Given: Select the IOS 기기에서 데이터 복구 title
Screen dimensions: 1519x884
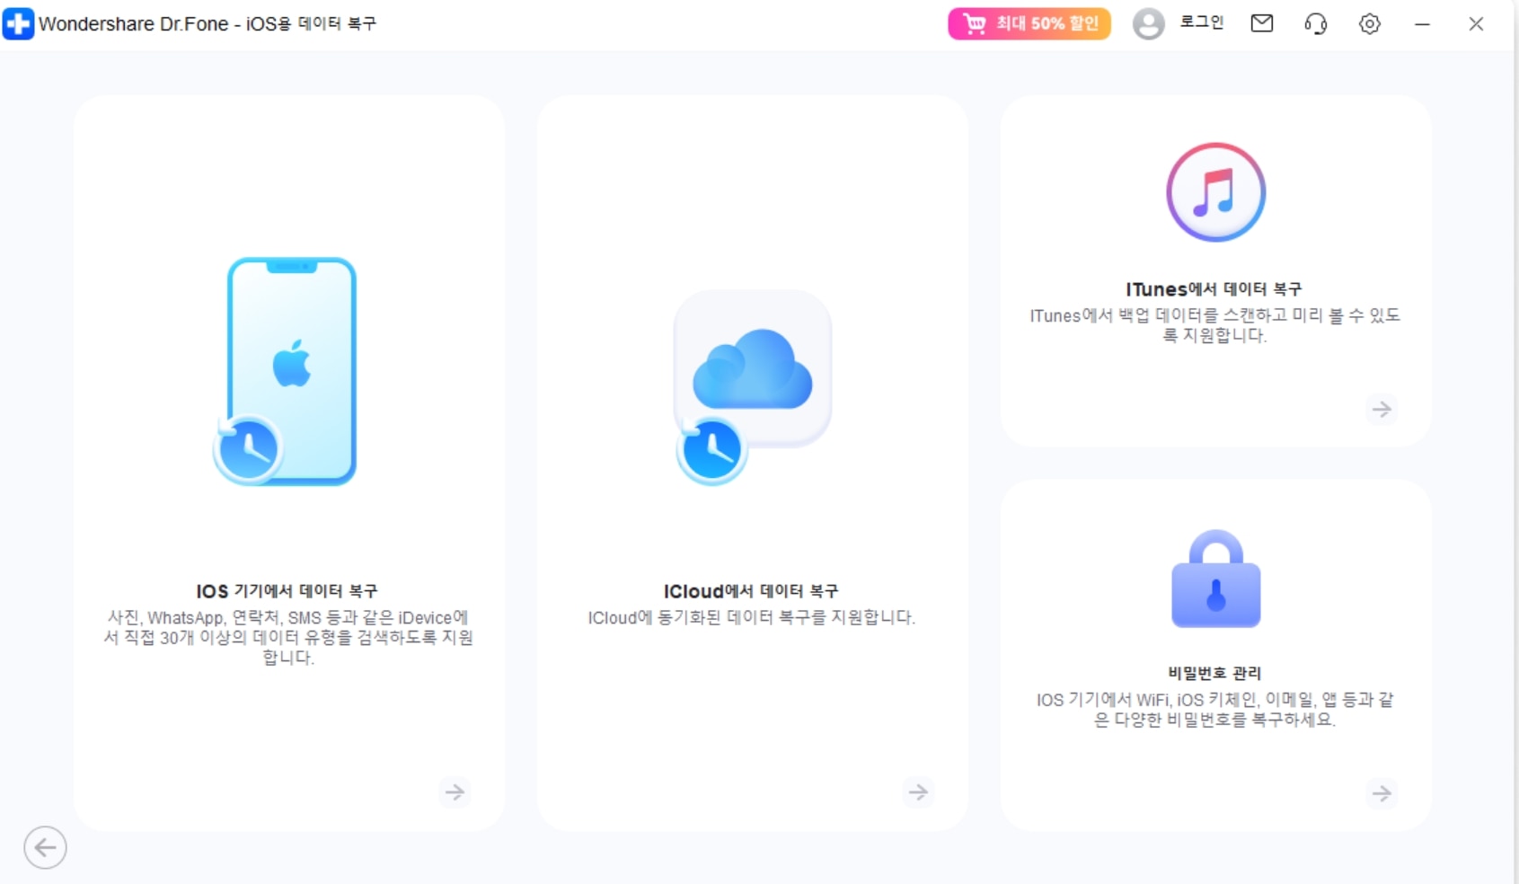Looking at the screenshot, I should click(287, 591).
